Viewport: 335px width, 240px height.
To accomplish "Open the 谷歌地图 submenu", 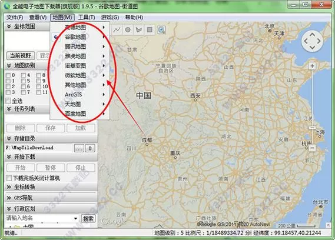I will [80, 37].
